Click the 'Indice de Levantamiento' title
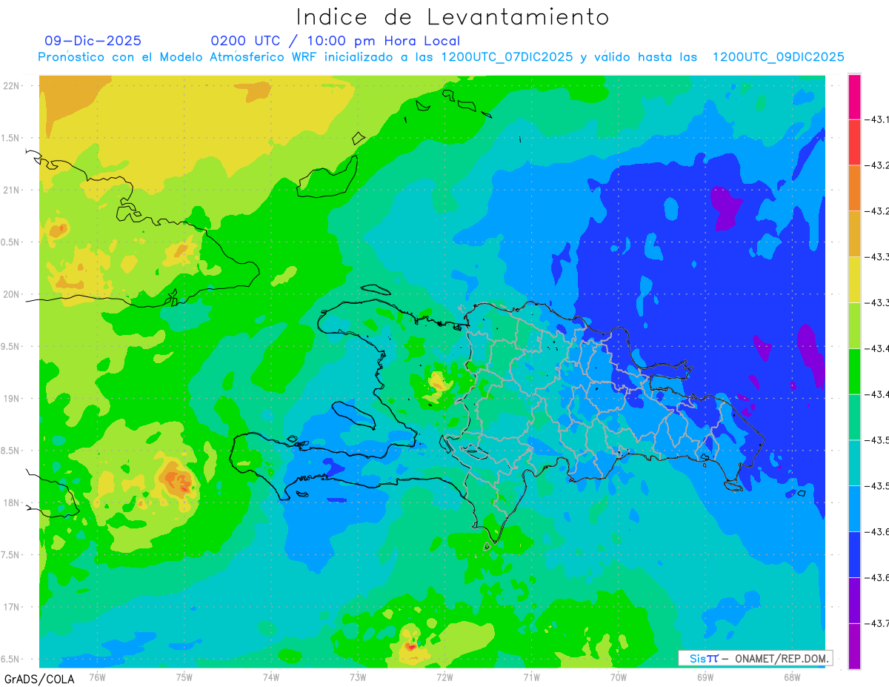 [453, 16]
